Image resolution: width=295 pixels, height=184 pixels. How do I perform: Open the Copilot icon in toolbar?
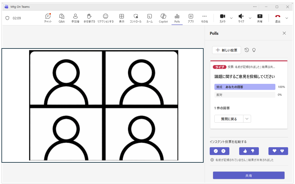tap(163, 18)
